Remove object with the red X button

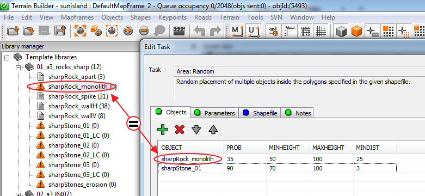[180, 130]
